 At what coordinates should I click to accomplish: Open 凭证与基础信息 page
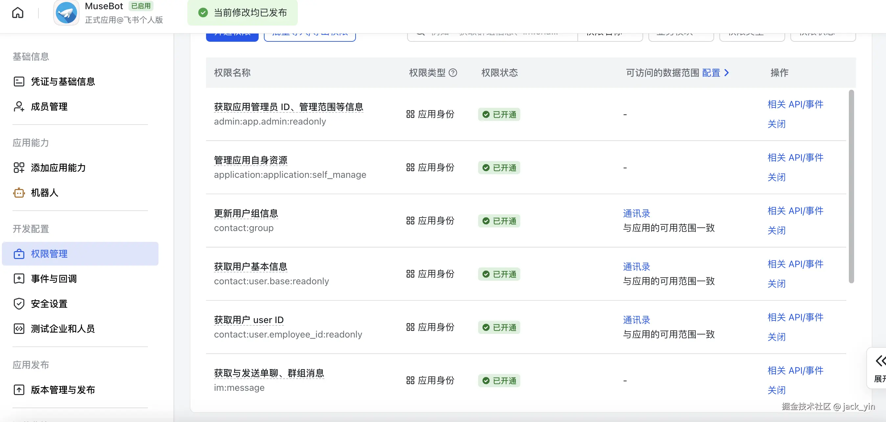coord(62,82)
